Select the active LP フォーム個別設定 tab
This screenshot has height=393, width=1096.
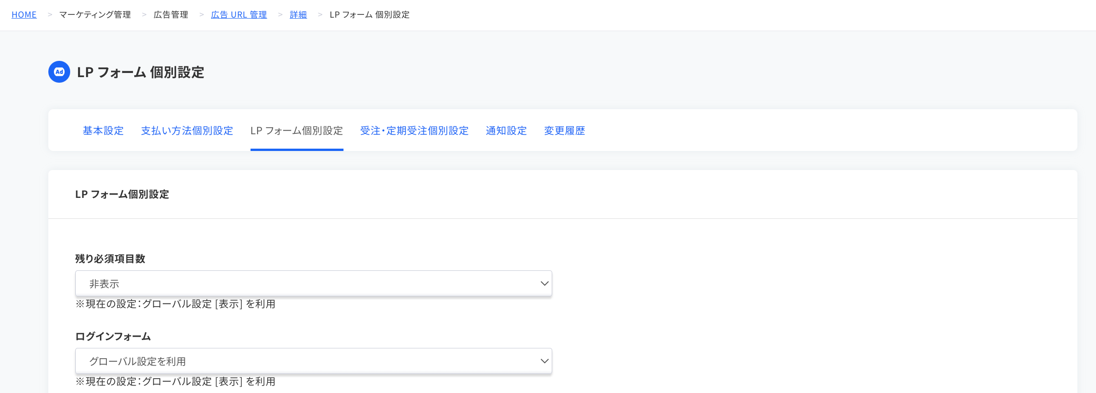click(297, 131)
